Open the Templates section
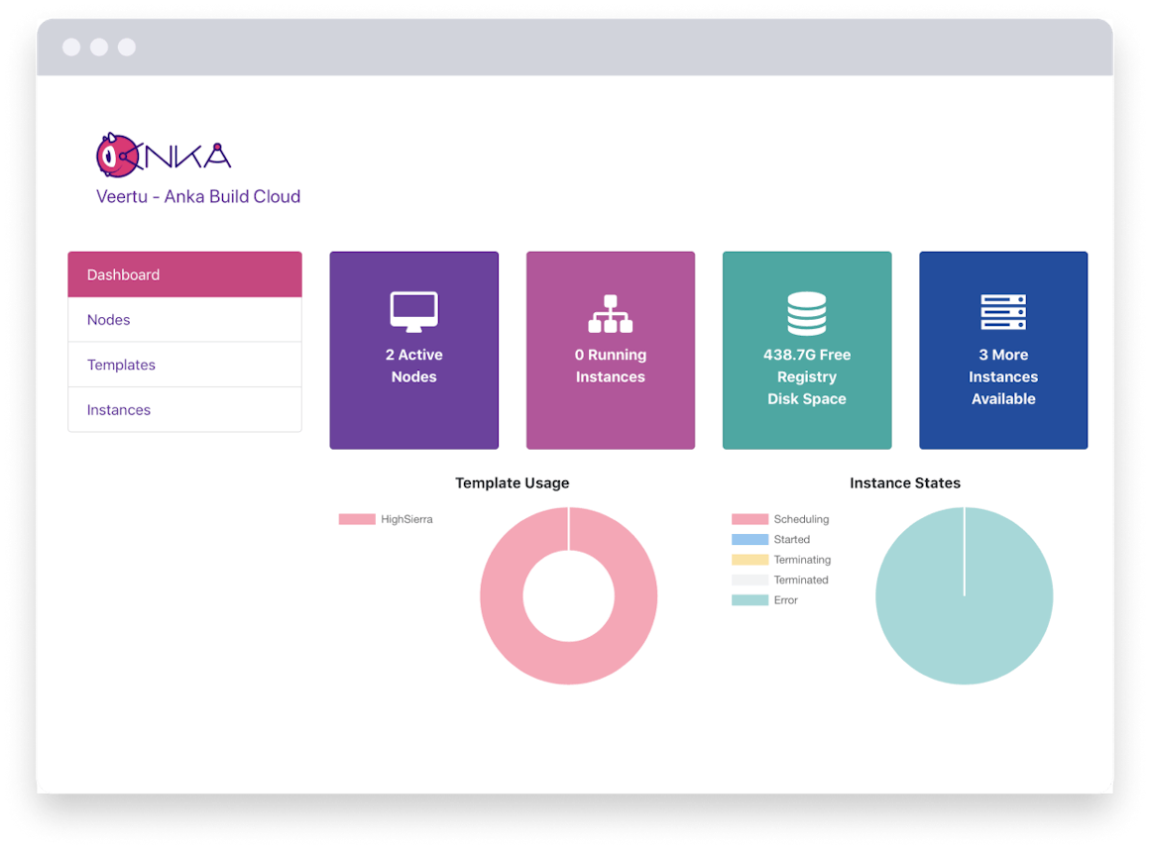This screenshot has height=849, width=1150. [x=184, y=365]
